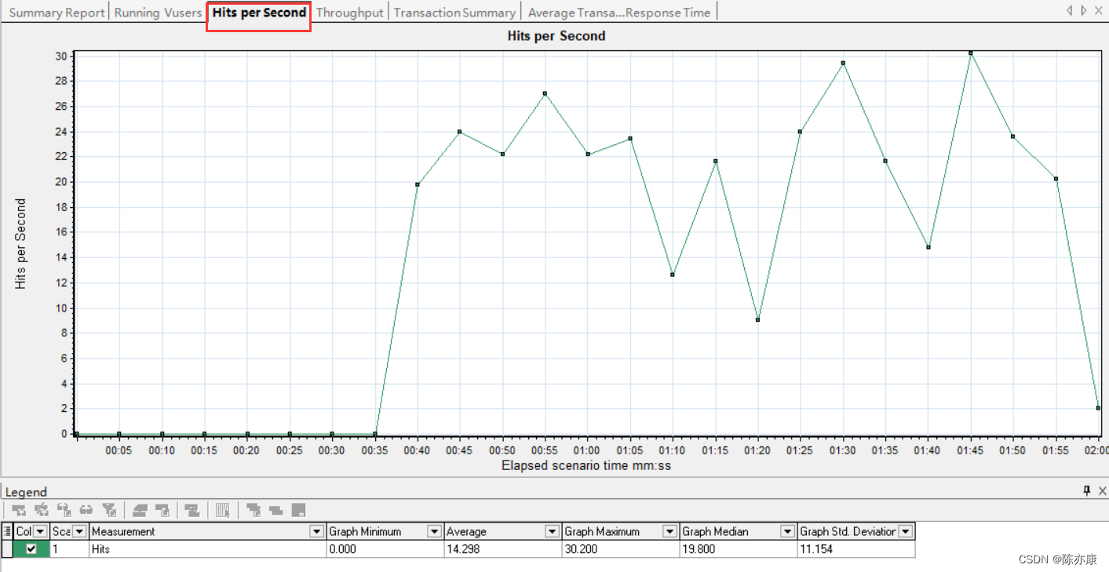1109x572 pixels.
Task: Click the tenth Legend toolbar icon
Action: [x=254, y=510]
